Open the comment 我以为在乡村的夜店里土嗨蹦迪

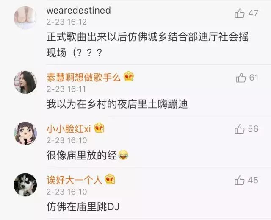117,104
